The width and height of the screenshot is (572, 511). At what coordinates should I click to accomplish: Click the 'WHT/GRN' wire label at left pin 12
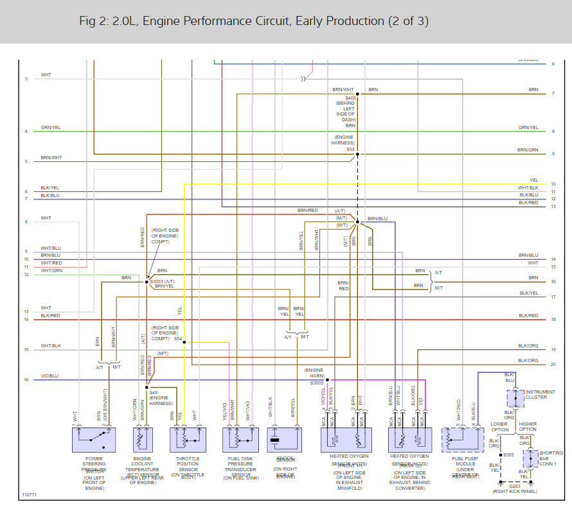click(x=51, y=270)
